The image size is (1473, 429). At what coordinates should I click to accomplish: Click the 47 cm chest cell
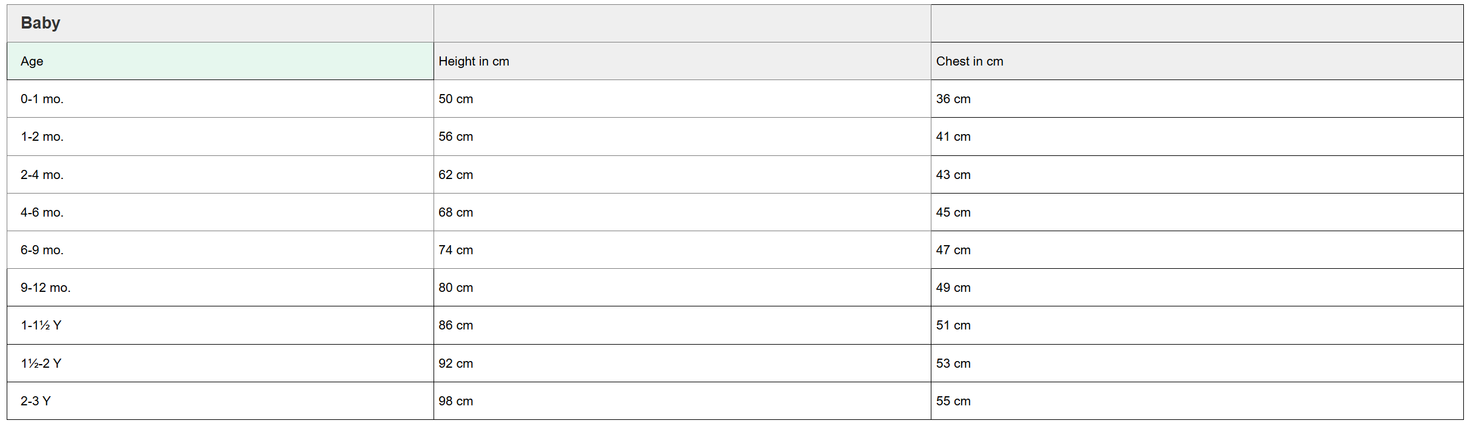[x=953, y=250]
